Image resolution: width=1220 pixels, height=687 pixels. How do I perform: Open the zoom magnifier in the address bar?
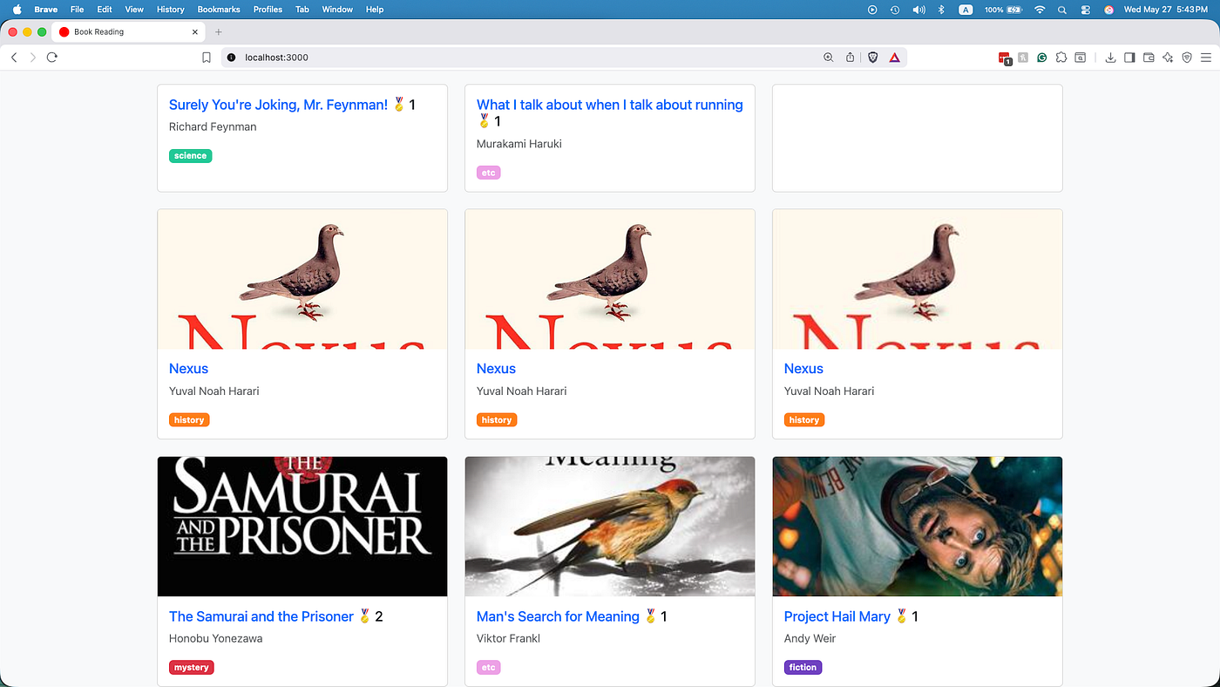829,58
